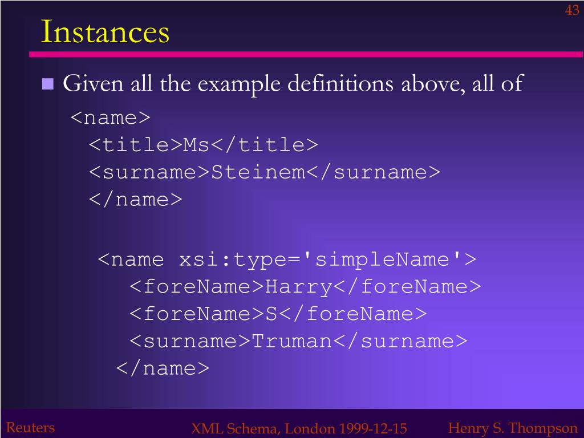Select the line "Given all the example definitions above, all of"
This screenshot has width=584, height=438.
[293, 83]
